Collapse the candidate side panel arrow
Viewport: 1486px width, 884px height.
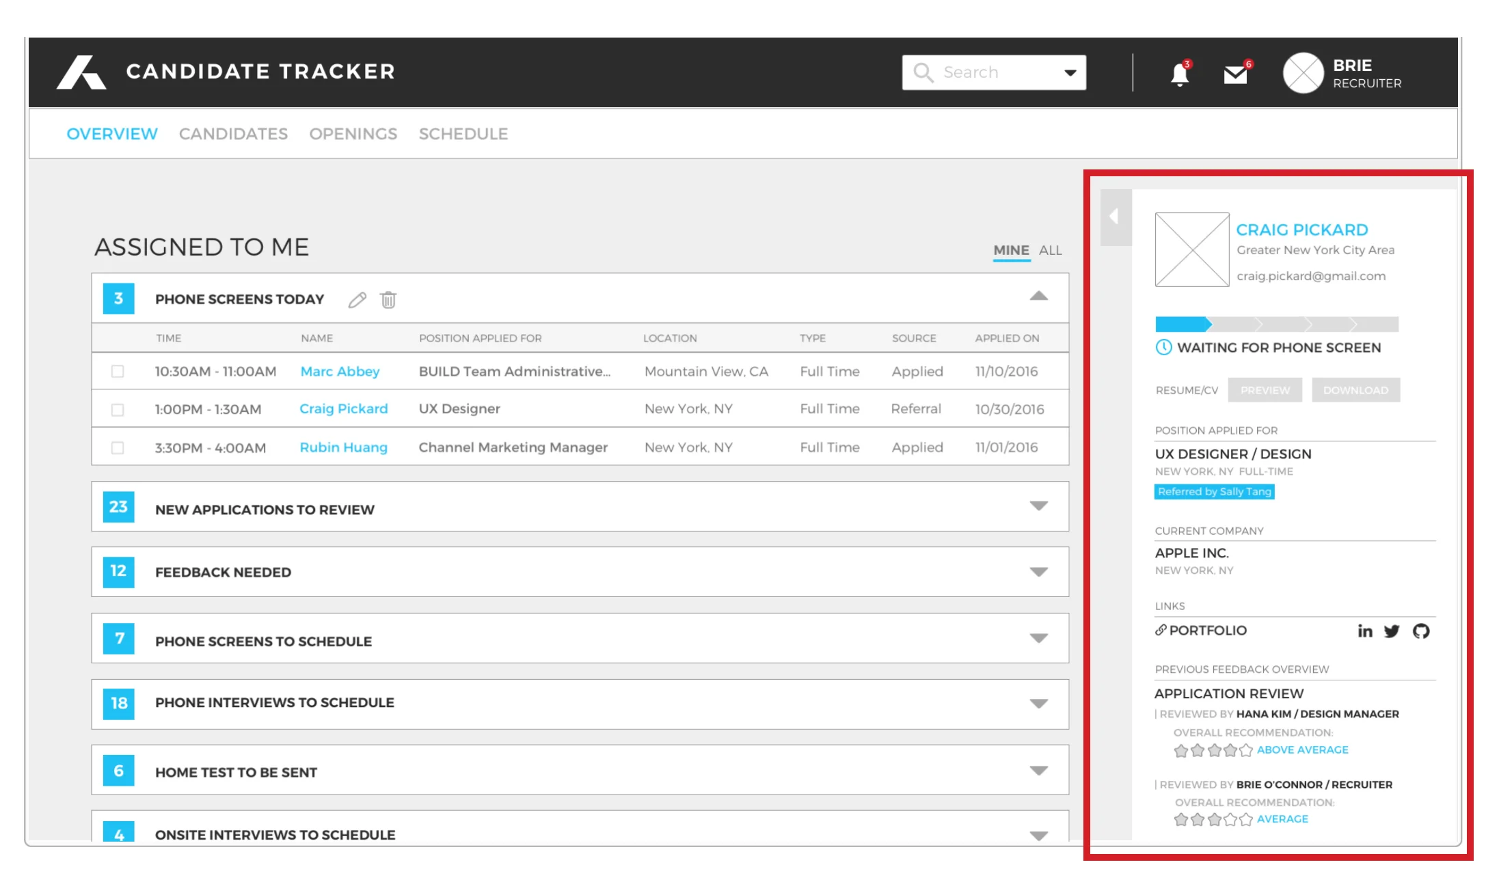(x=1115, y=217)
